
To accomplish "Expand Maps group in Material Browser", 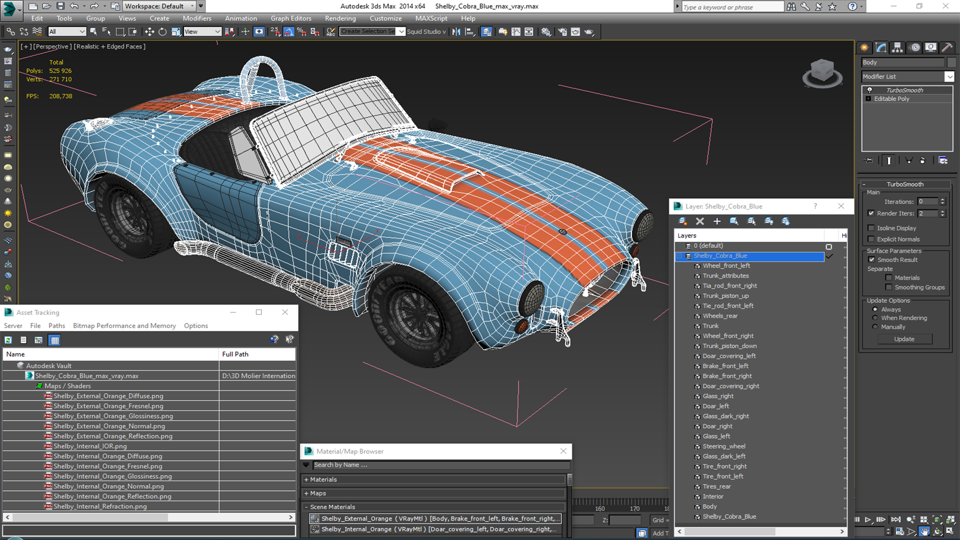I will (x=306, y=493).
